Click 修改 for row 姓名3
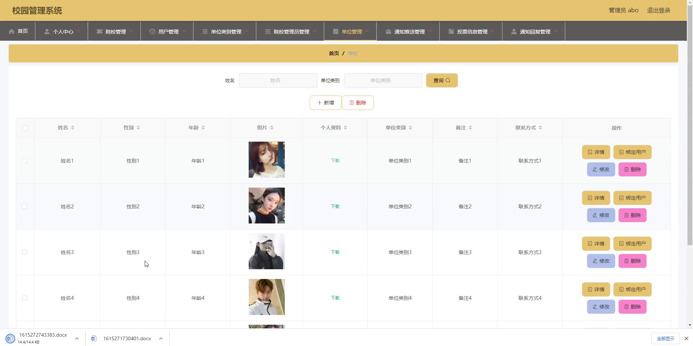The height and width of the screenshot is (346, 693). (601, 261)
